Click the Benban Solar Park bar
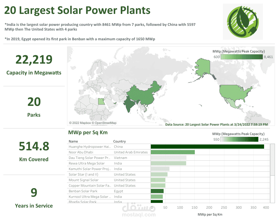 pos(157,191)
